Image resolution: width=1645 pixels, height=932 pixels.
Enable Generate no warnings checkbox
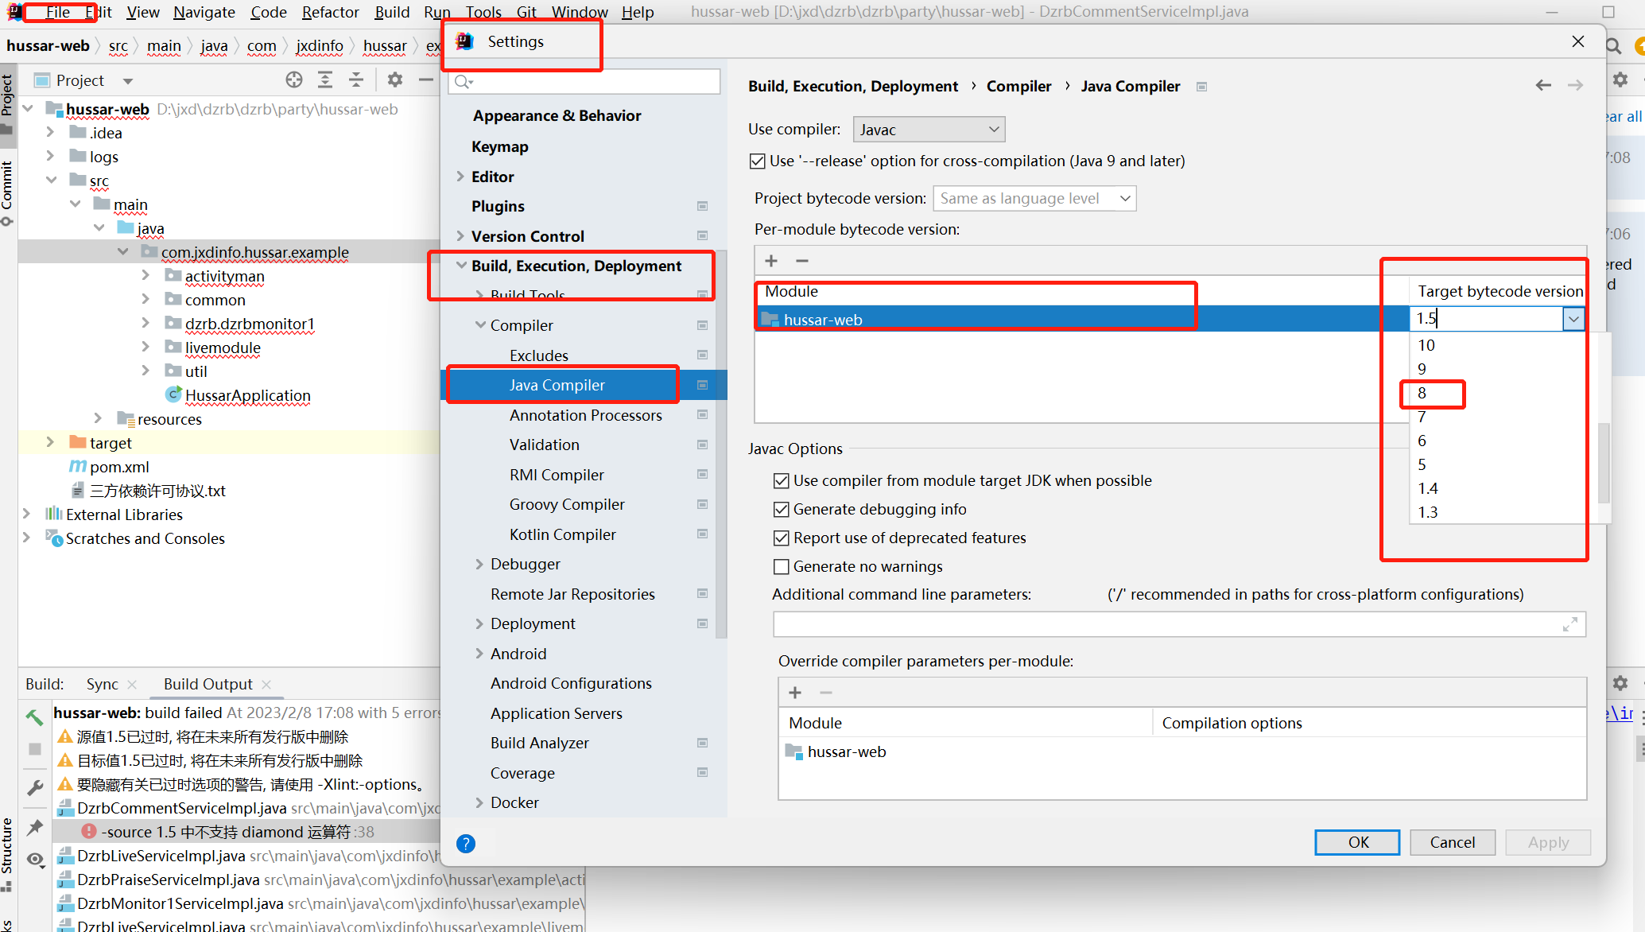tap(782, 567)
